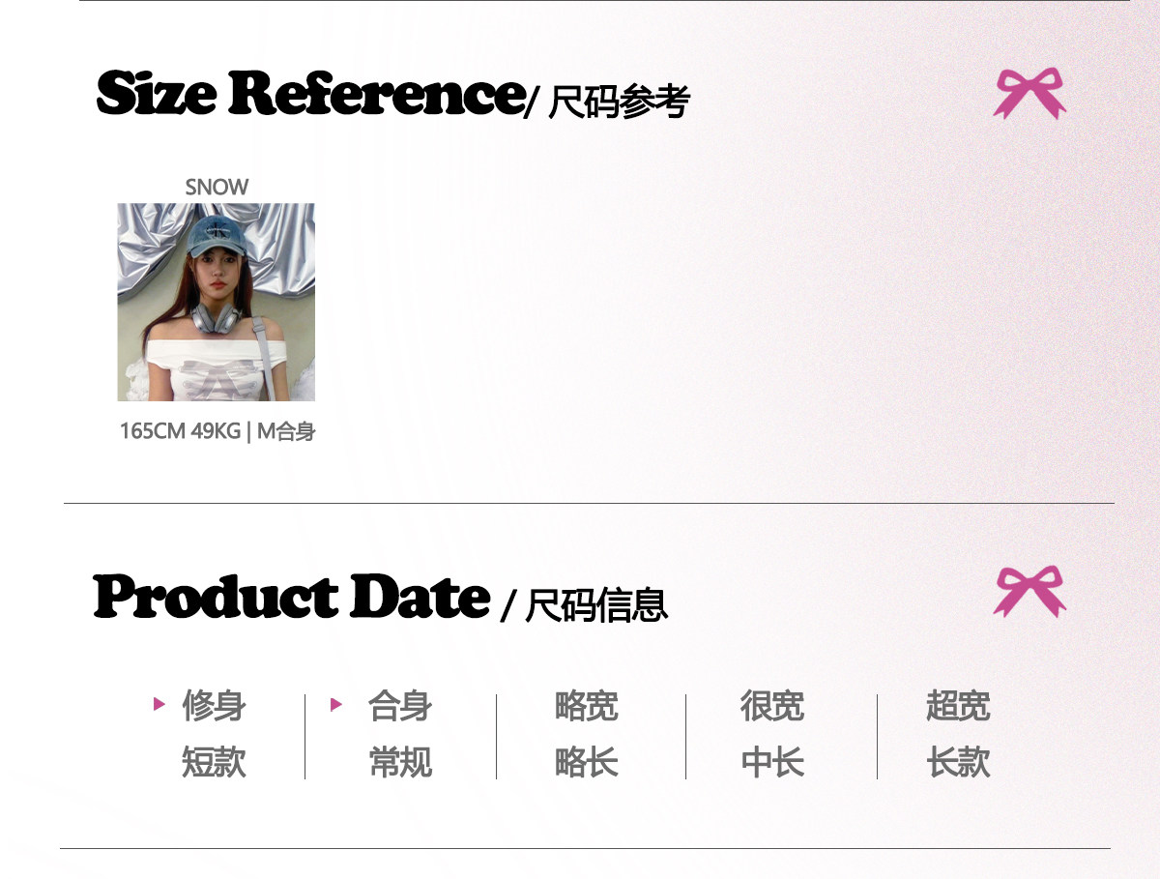Choose the 超宽 fit option
1160x879 pixels.
click(957, 706)
